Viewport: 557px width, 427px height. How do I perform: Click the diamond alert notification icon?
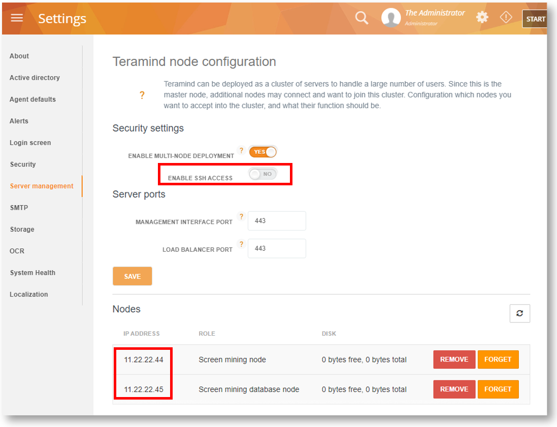point(506,17)
